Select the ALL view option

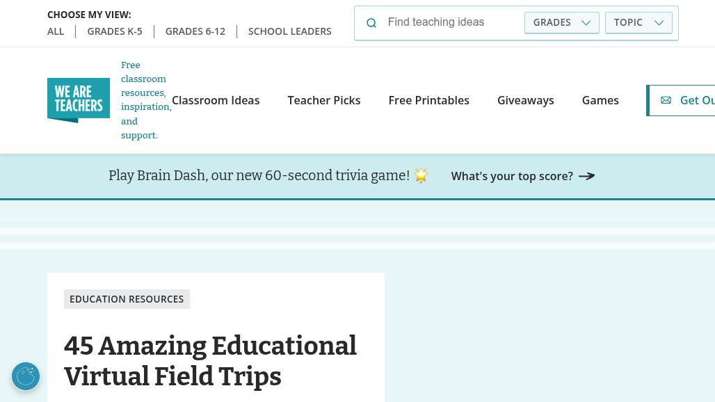[56, 31]
